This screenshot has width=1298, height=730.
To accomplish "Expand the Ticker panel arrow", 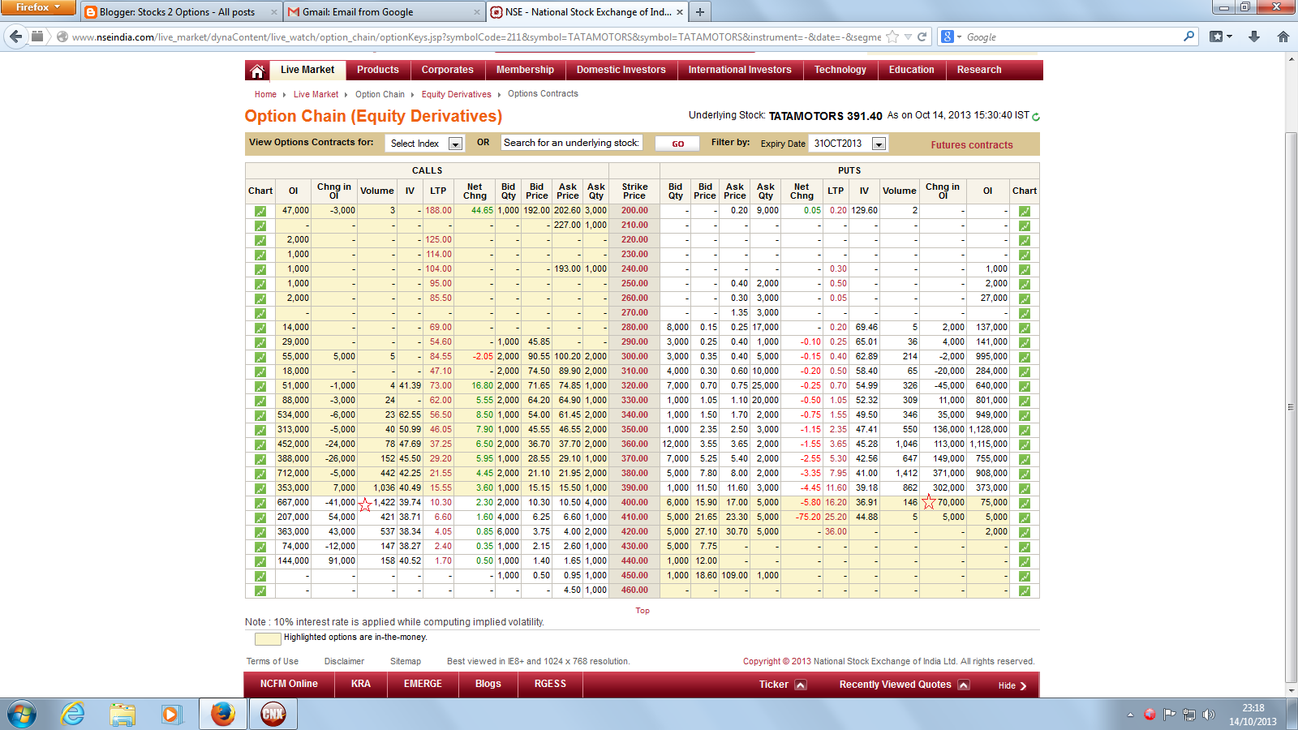I will pos(801,685).
